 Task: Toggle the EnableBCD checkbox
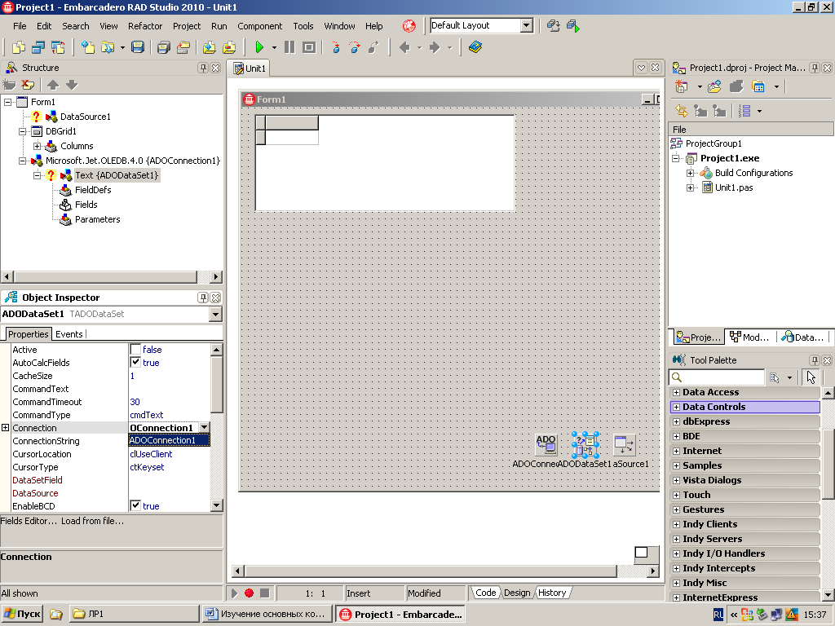click(135, 505)
